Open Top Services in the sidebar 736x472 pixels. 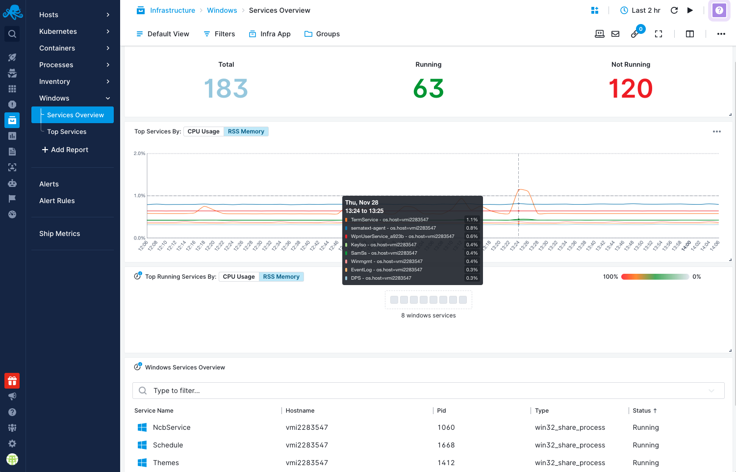67,131
